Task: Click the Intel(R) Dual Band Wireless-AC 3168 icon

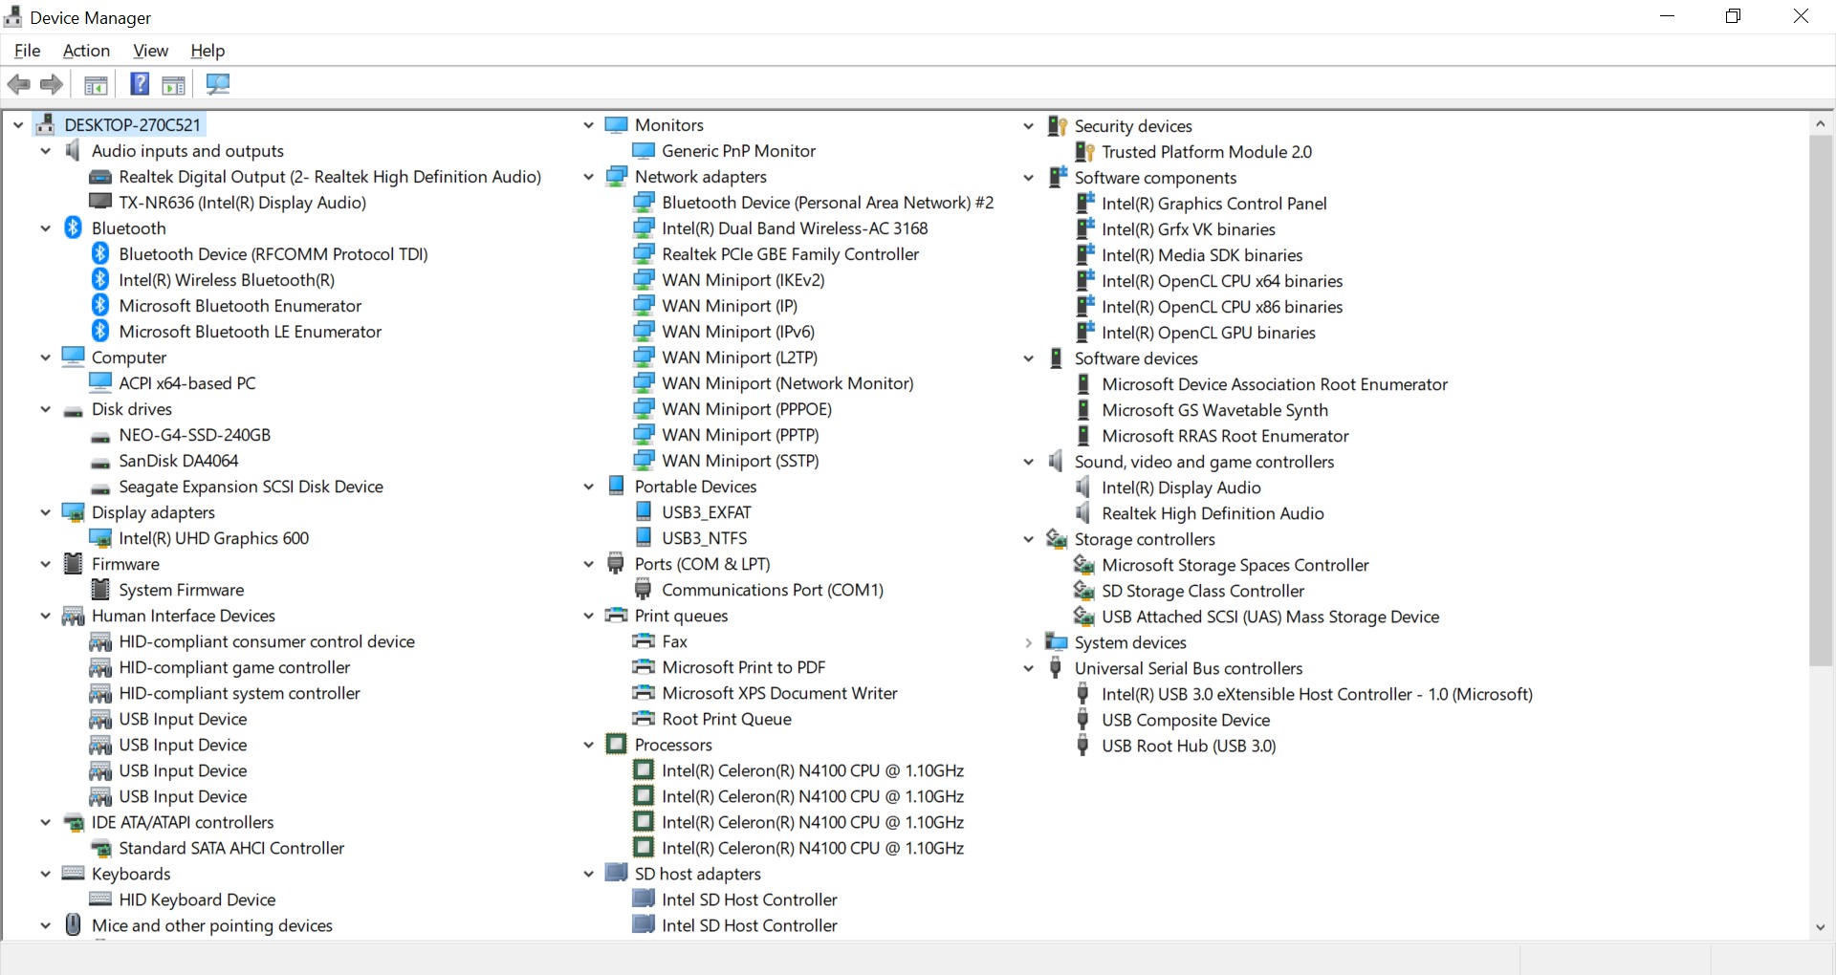Action: pyautogui.click(x=644, y=228)
